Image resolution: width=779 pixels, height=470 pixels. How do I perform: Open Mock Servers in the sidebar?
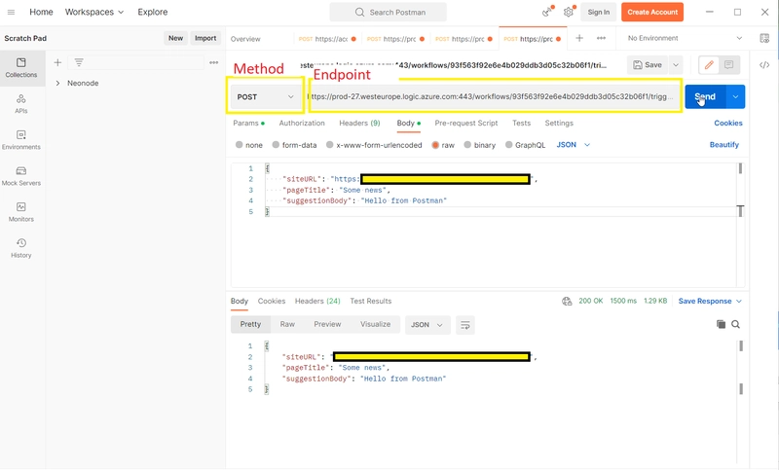20,177
